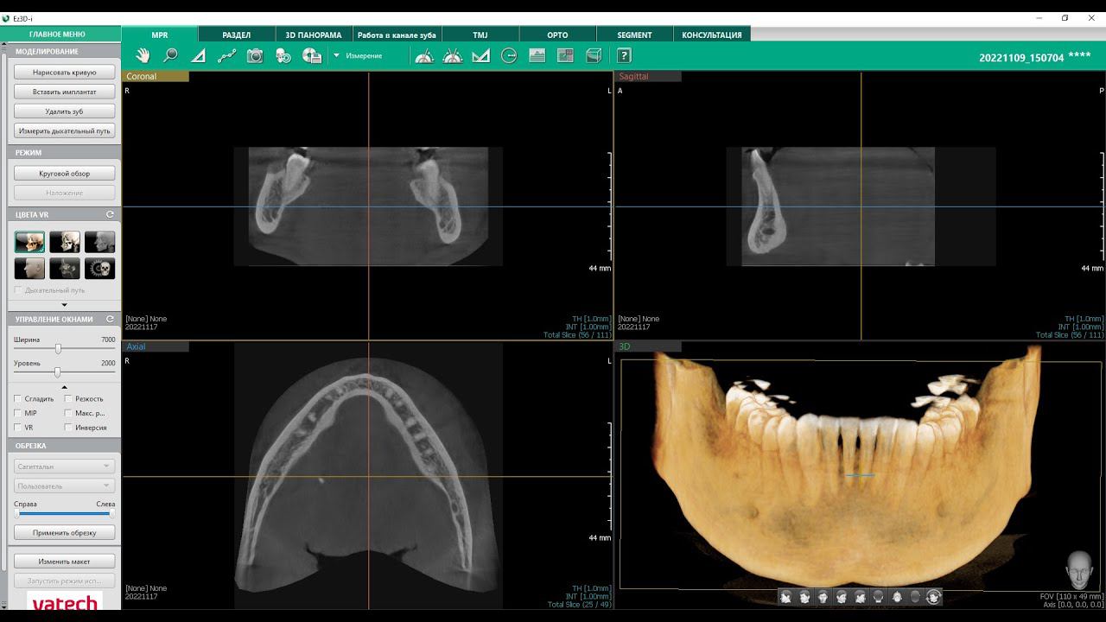The height and width of the screenshot is (622, 1106).
Task: Click the quad-pane layout icon in toolbar
Action: pos(565,55)
